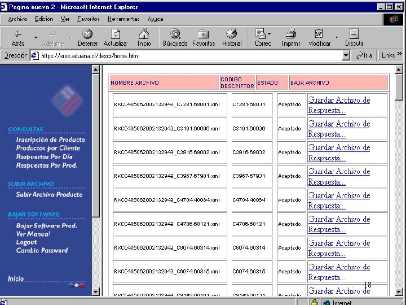Open the Búsqueda search icon
406x305 pixels.
point(175,34)
